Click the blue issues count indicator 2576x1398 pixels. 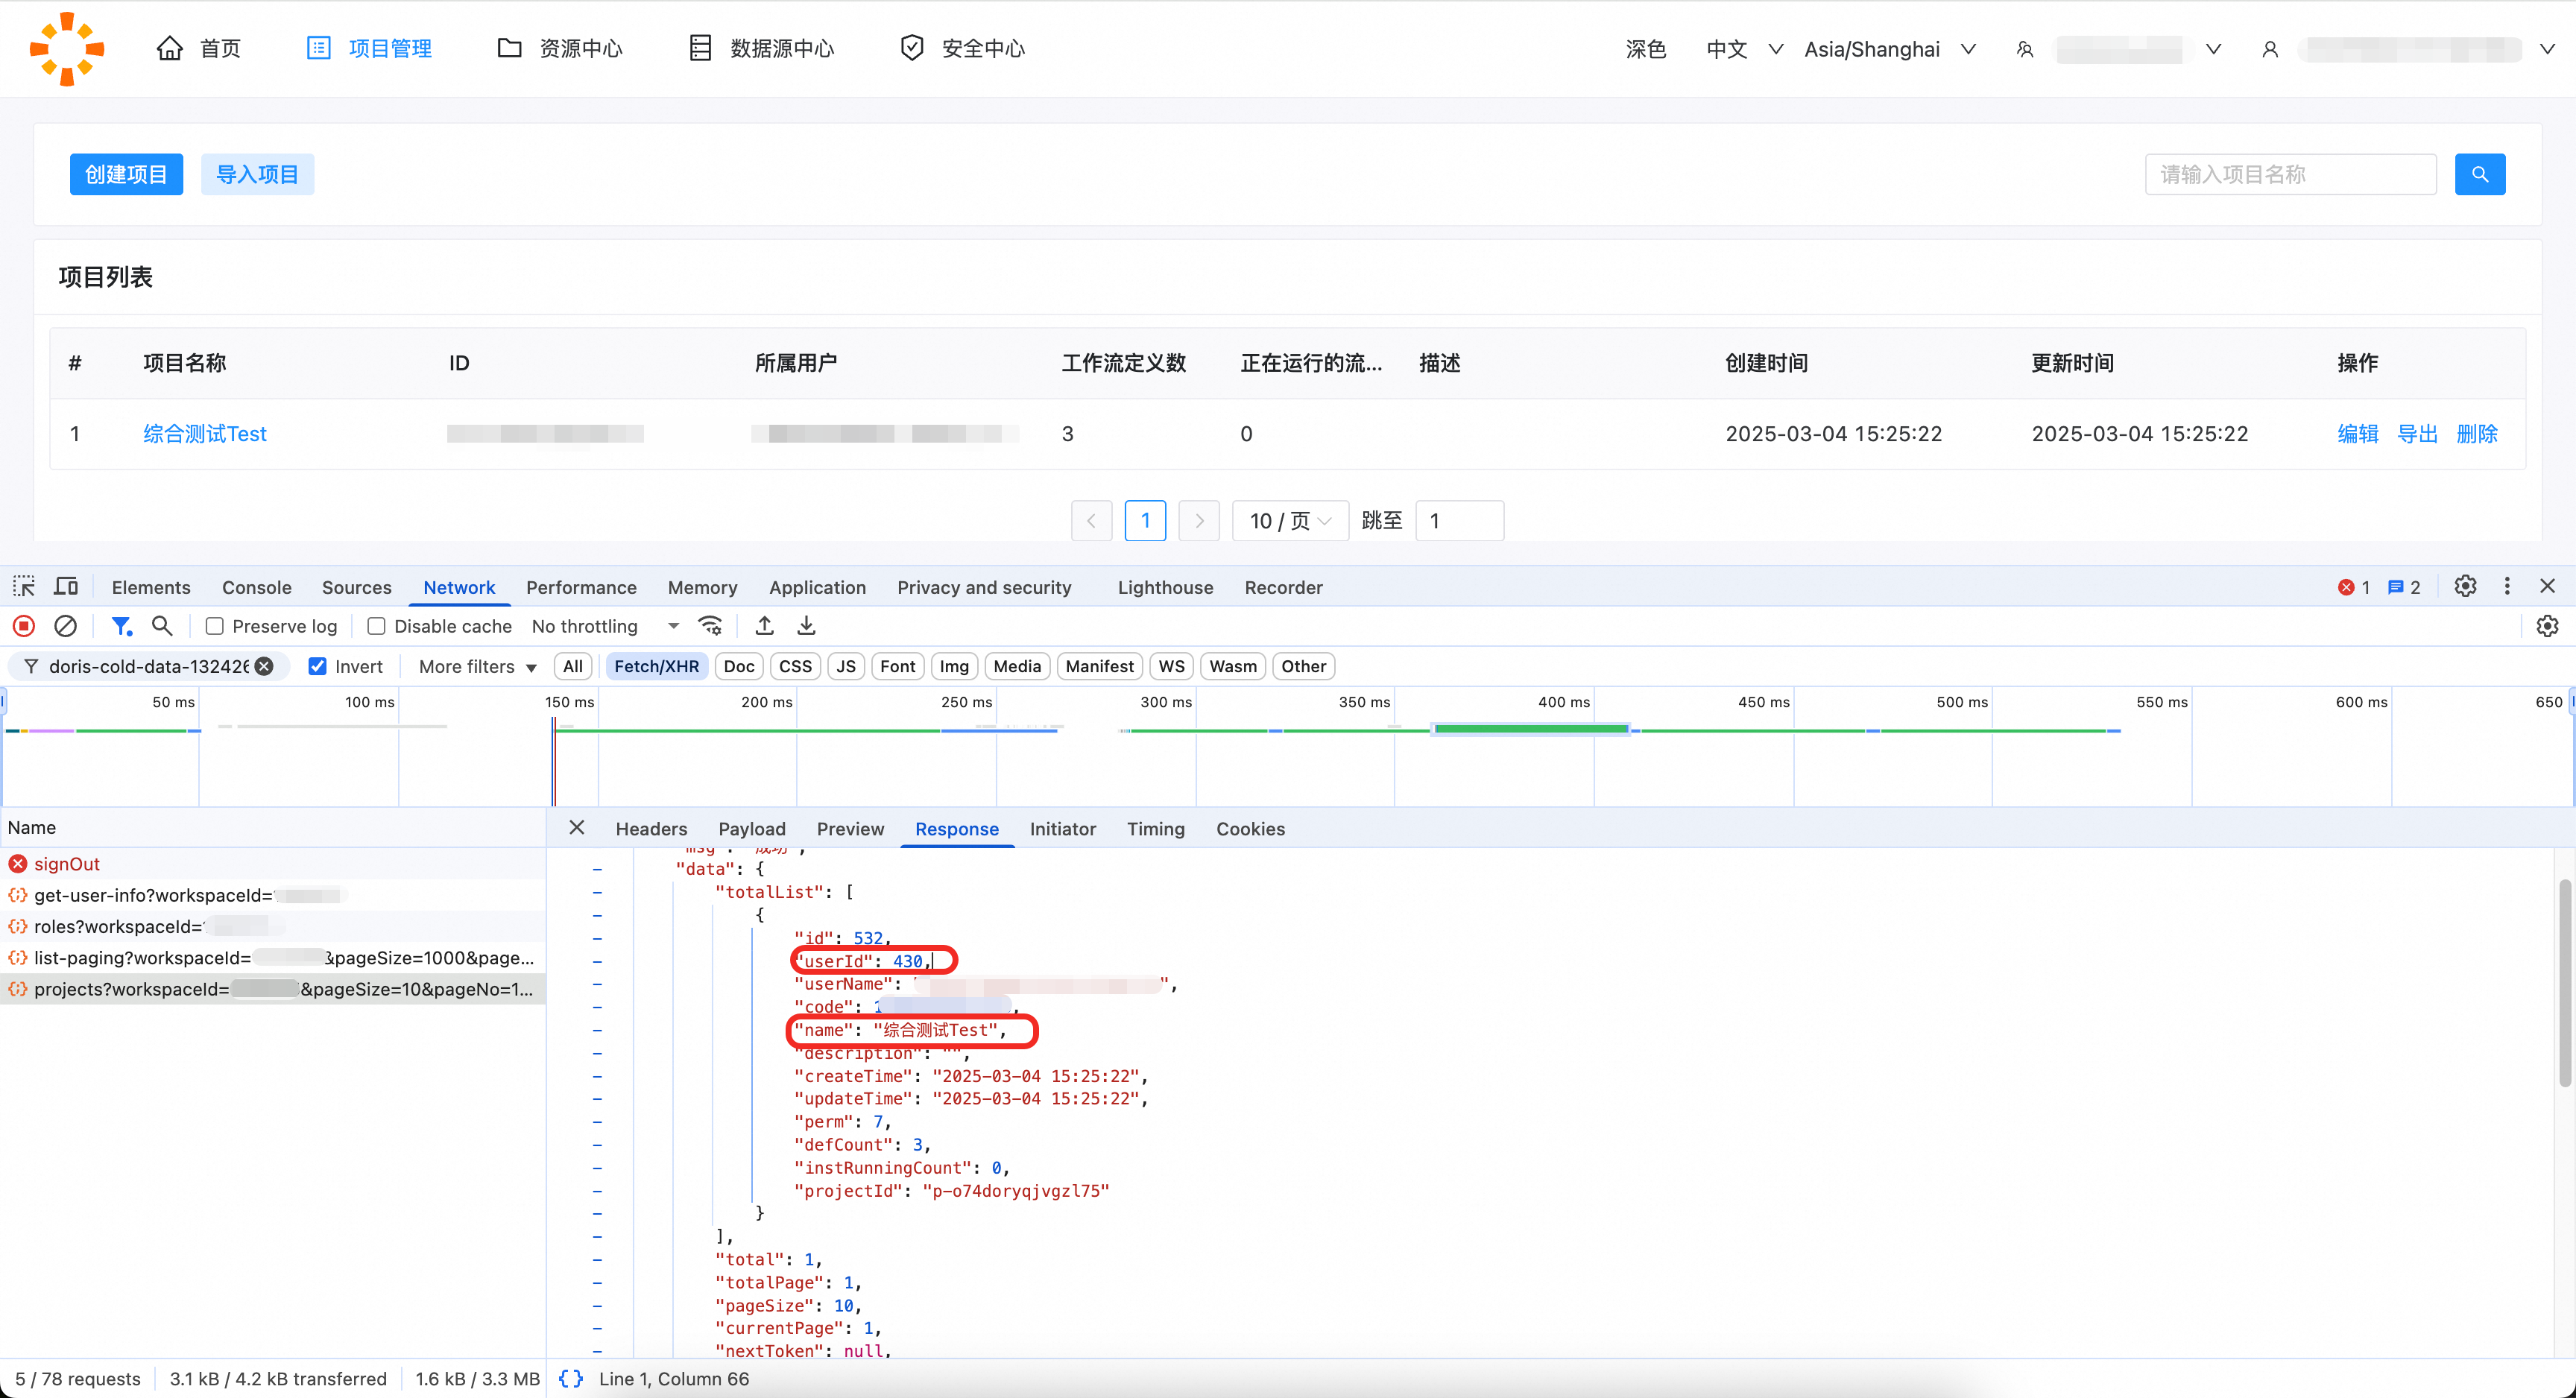pos(2404,587)
